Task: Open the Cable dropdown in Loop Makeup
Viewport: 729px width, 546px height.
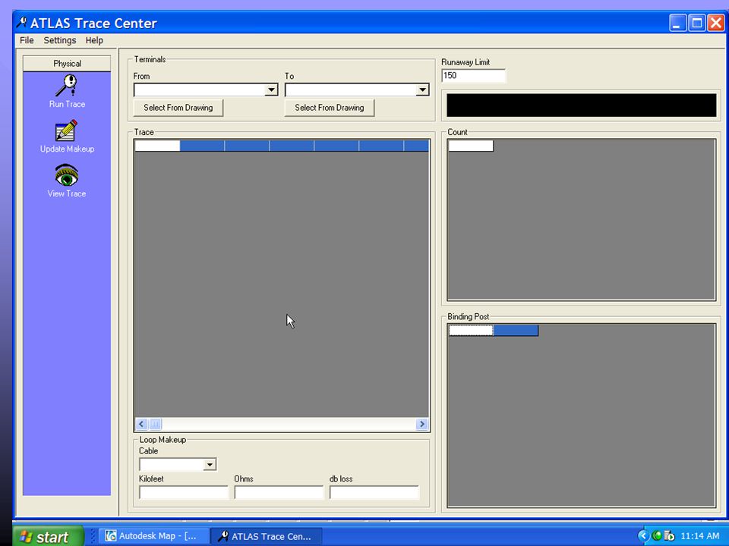Action: click(x=210, y=464)
